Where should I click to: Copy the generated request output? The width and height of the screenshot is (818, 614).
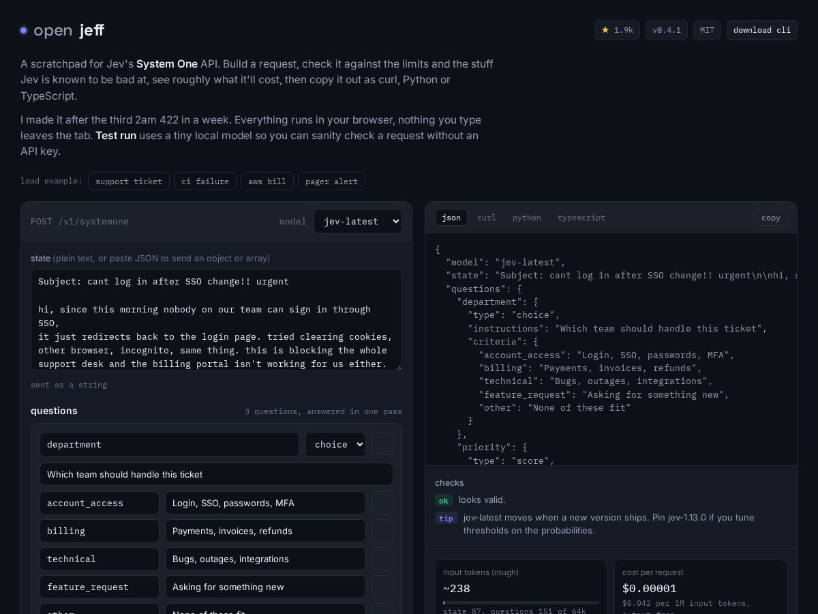coord(771,218)
